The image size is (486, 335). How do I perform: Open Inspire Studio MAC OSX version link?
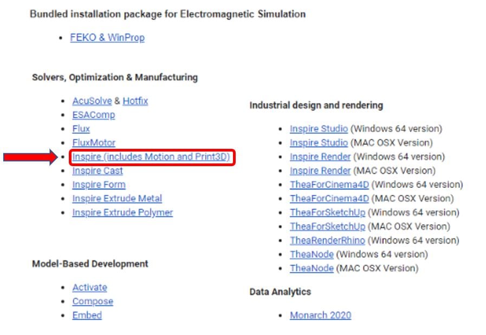(x=319, y=143)
